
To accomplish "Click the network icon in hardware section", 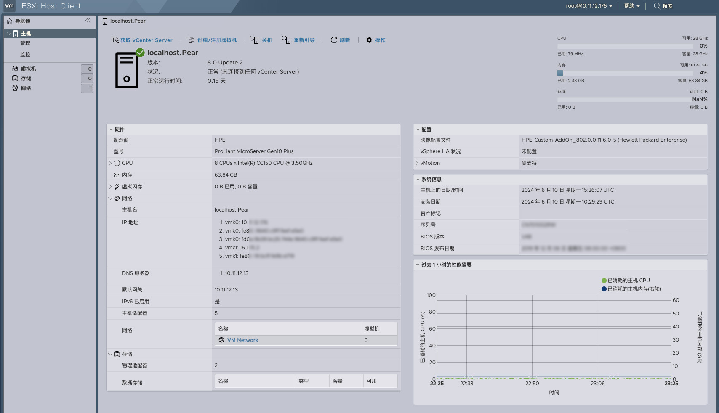I will (x=117, y=199).
